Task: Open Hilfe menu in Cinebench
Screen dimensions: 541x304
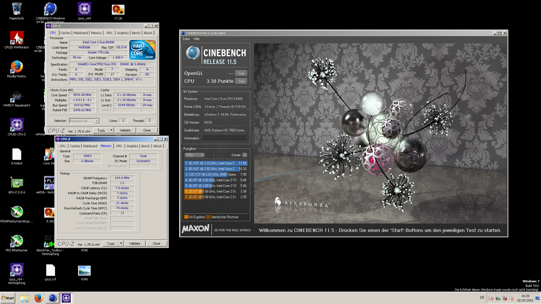Action: 197,39
